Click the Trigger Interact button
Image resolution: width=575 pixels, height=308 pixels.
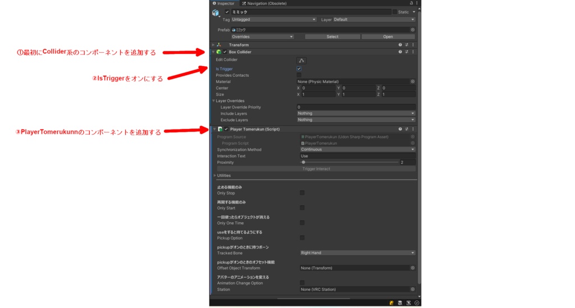(316, 169)
